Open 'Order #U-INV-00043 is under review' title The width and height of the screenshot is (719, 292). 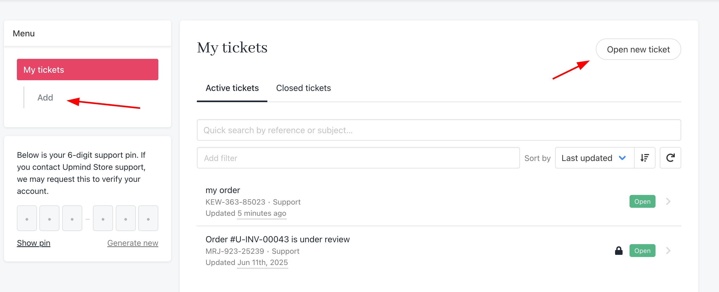(278, 239)
